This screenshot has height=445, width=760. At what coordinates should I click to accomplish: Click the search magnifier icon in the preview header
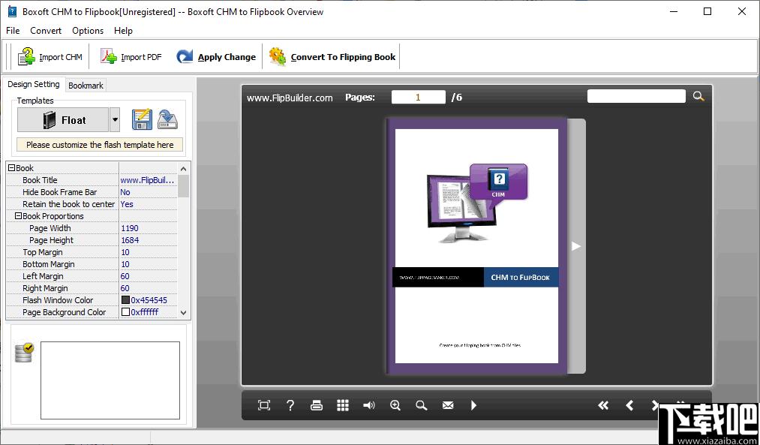pos(698,96)
